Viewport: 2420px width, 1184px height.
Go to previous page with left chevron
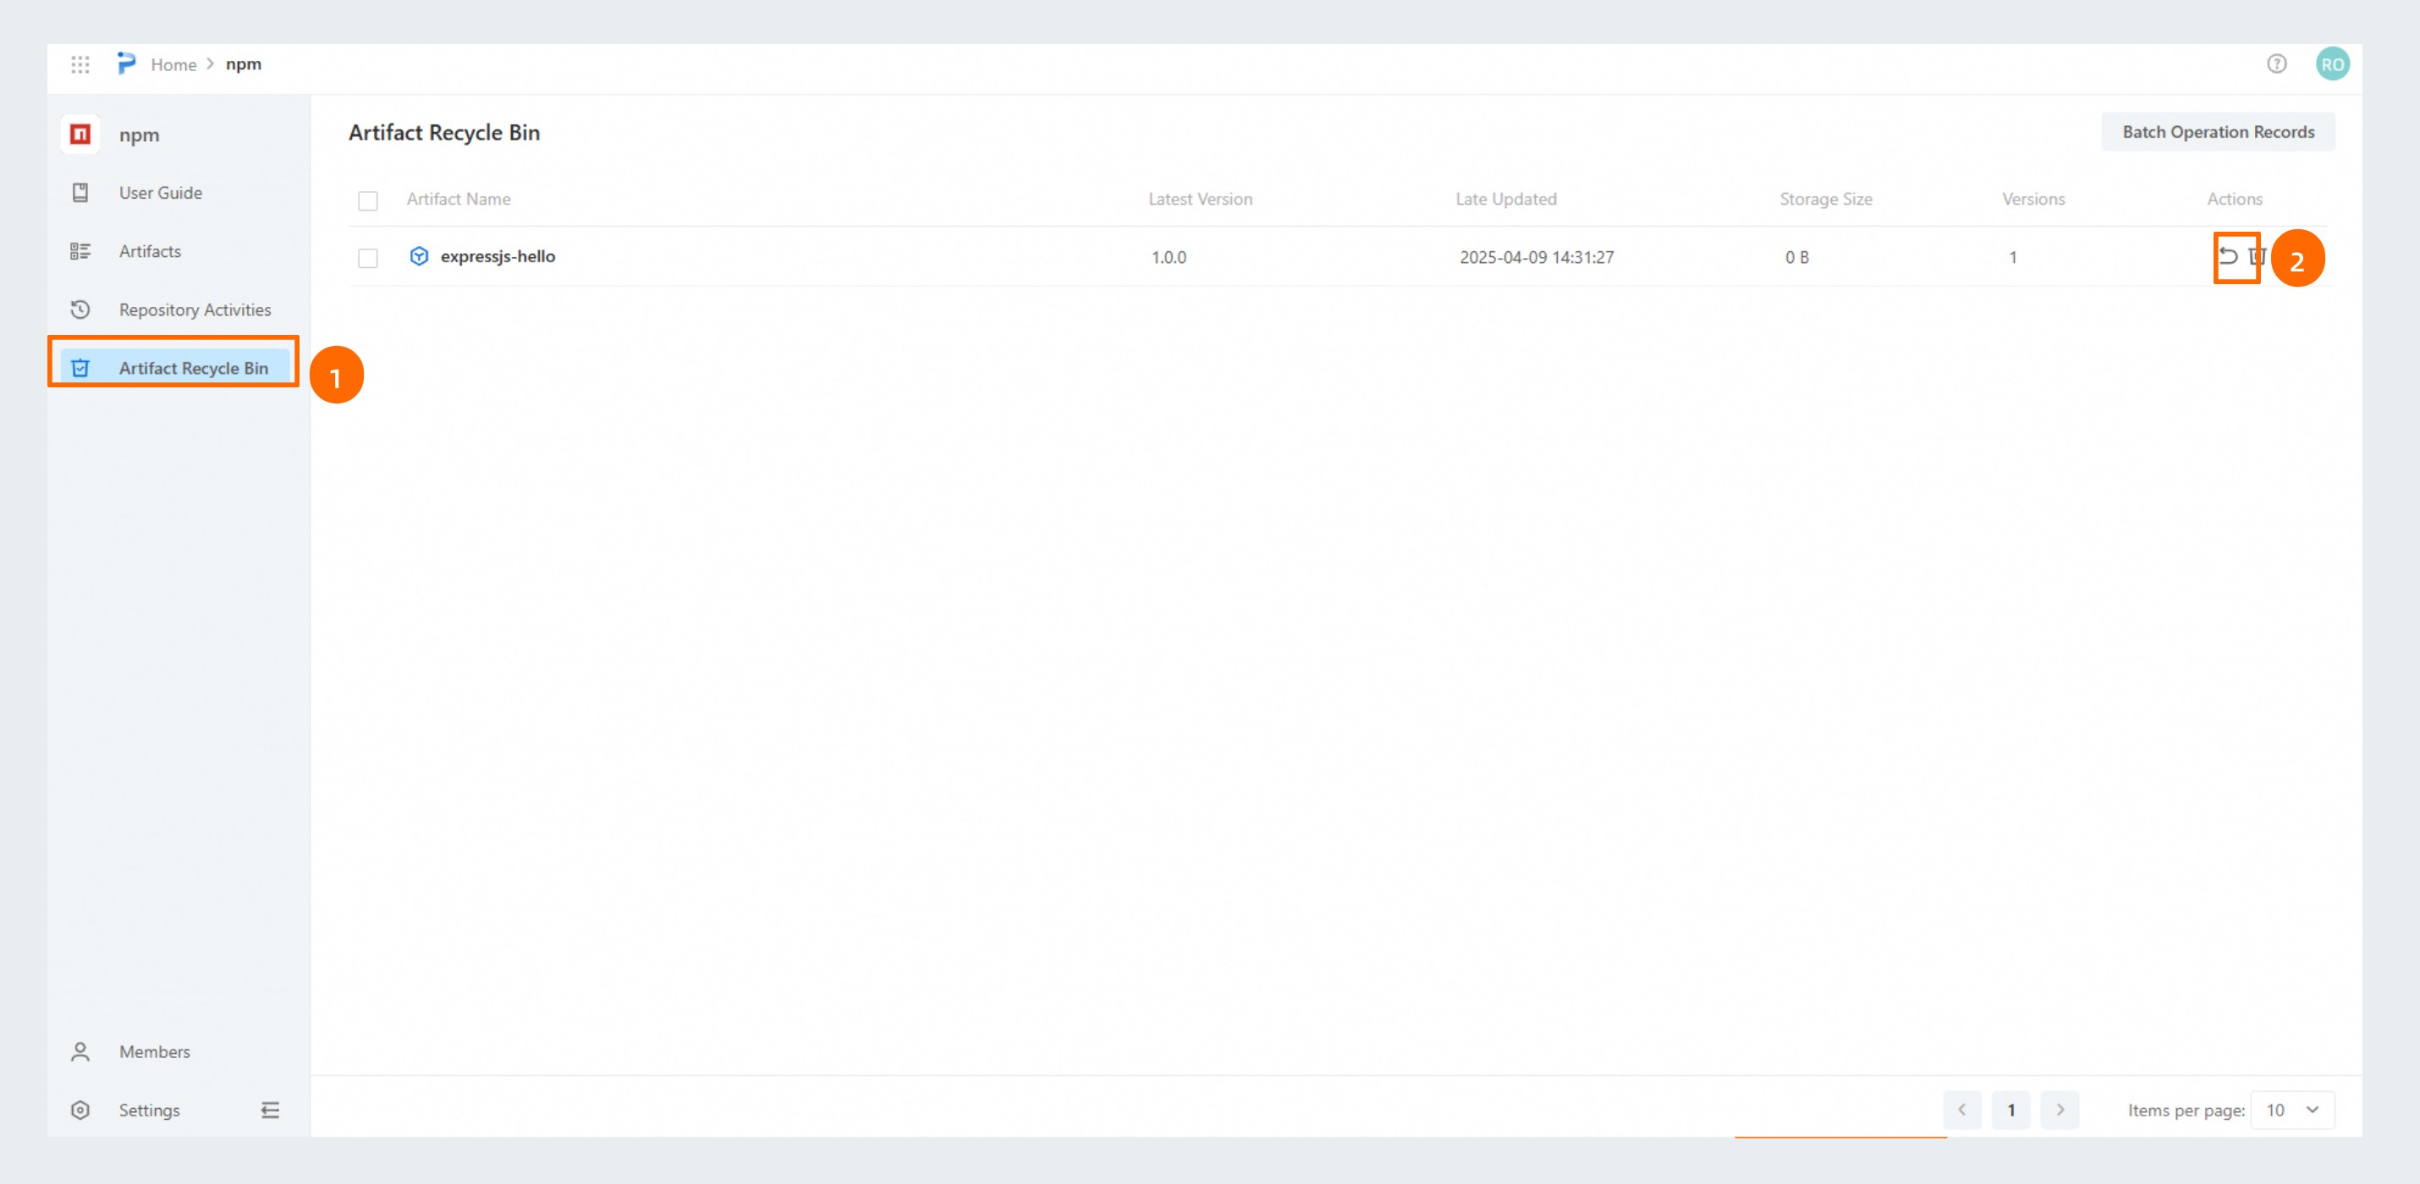pyautogui.click(x=1961, y=1110)
